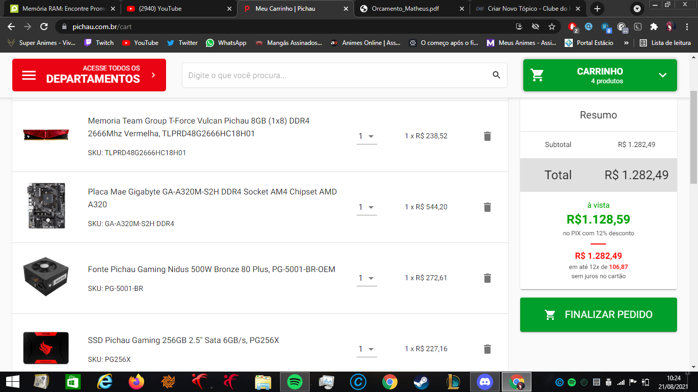
Task: Open the departments hamburger menu icon
Action: click(29, 75)
